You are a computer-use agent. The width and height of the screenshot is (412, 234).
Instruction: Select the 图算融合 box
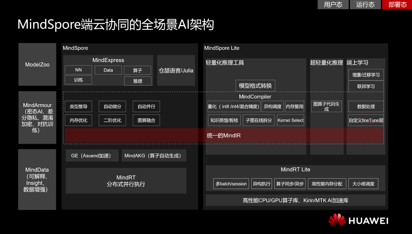coord(146,120)
